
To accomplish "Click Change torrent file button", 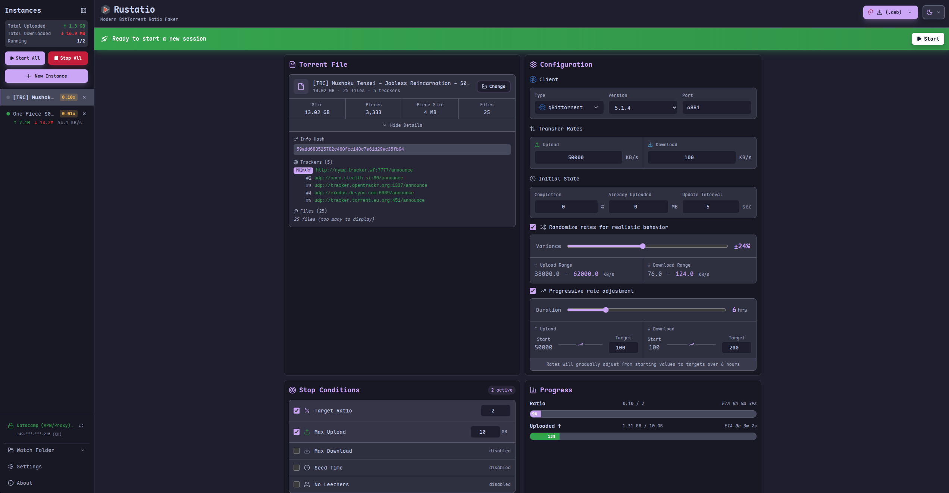I will pos(494,87).
